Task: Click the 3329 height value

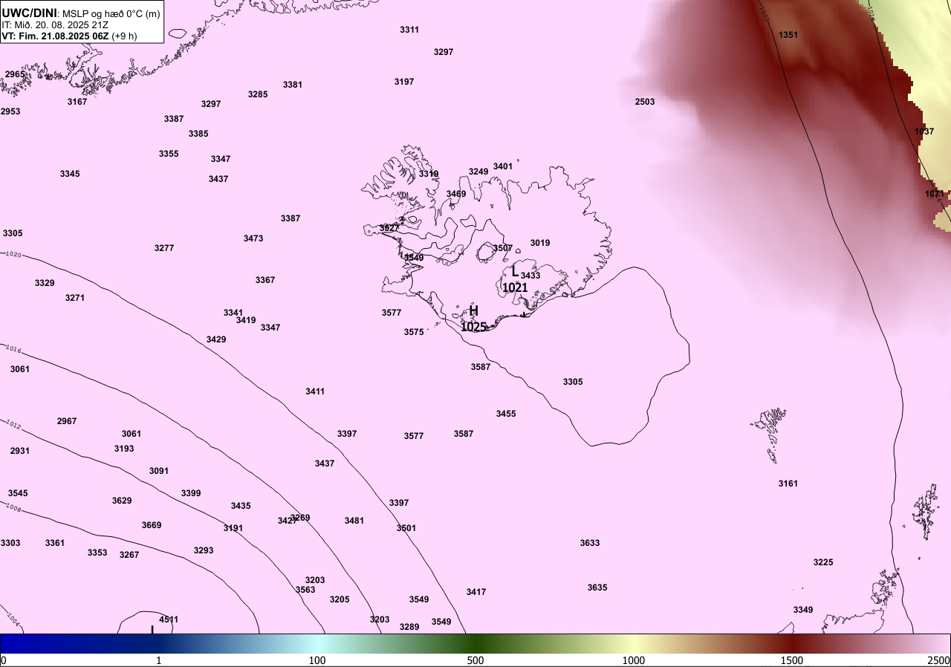Action: (45, 283)
